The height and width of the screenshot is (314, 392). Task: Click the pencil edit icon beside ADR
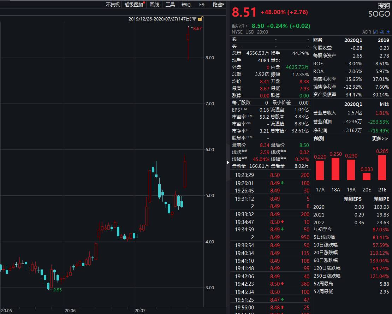(x=376, y=32)
